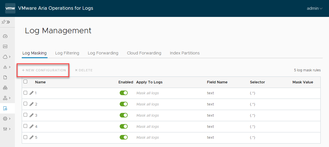This screenshot has height=147, width=329.
Task: Open the Index Partitions tab
Action: pos(185,53)
